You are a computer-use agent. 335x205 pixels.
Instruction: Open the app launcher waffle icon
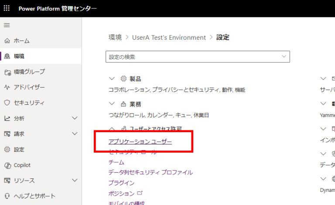7,9
